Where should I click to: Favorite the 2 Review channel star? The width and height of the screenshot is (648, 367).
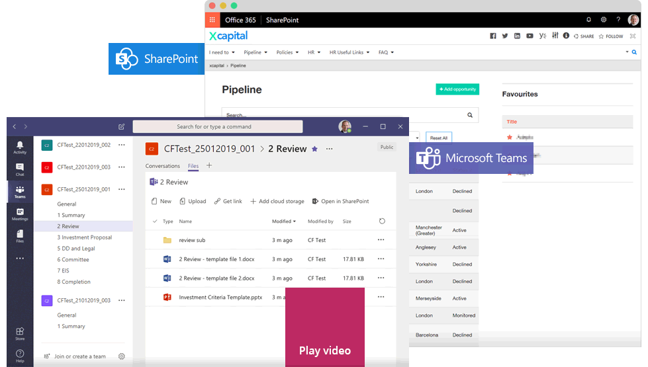click(314, 149)
